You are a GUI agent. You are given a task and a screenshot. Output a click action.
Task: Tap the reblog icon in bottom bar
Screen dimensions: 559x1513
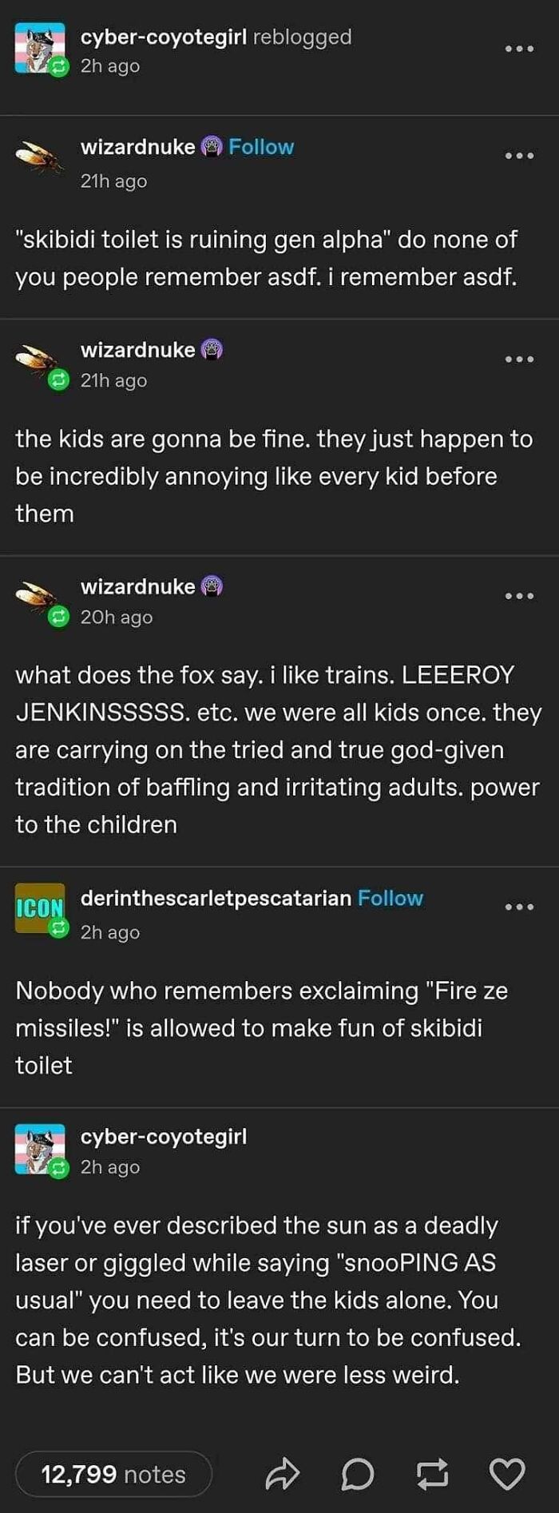click(x=432, y=1474)
